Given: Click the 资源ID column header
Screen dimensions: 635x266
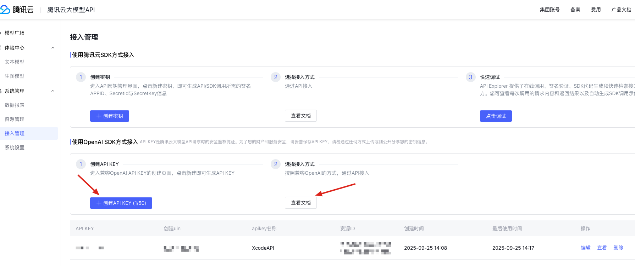Looking at the screenshot, I should (x=348, y=229).
